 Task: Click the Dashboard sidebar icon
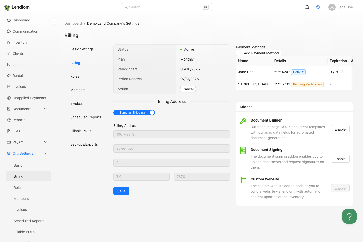click(9, 20)
